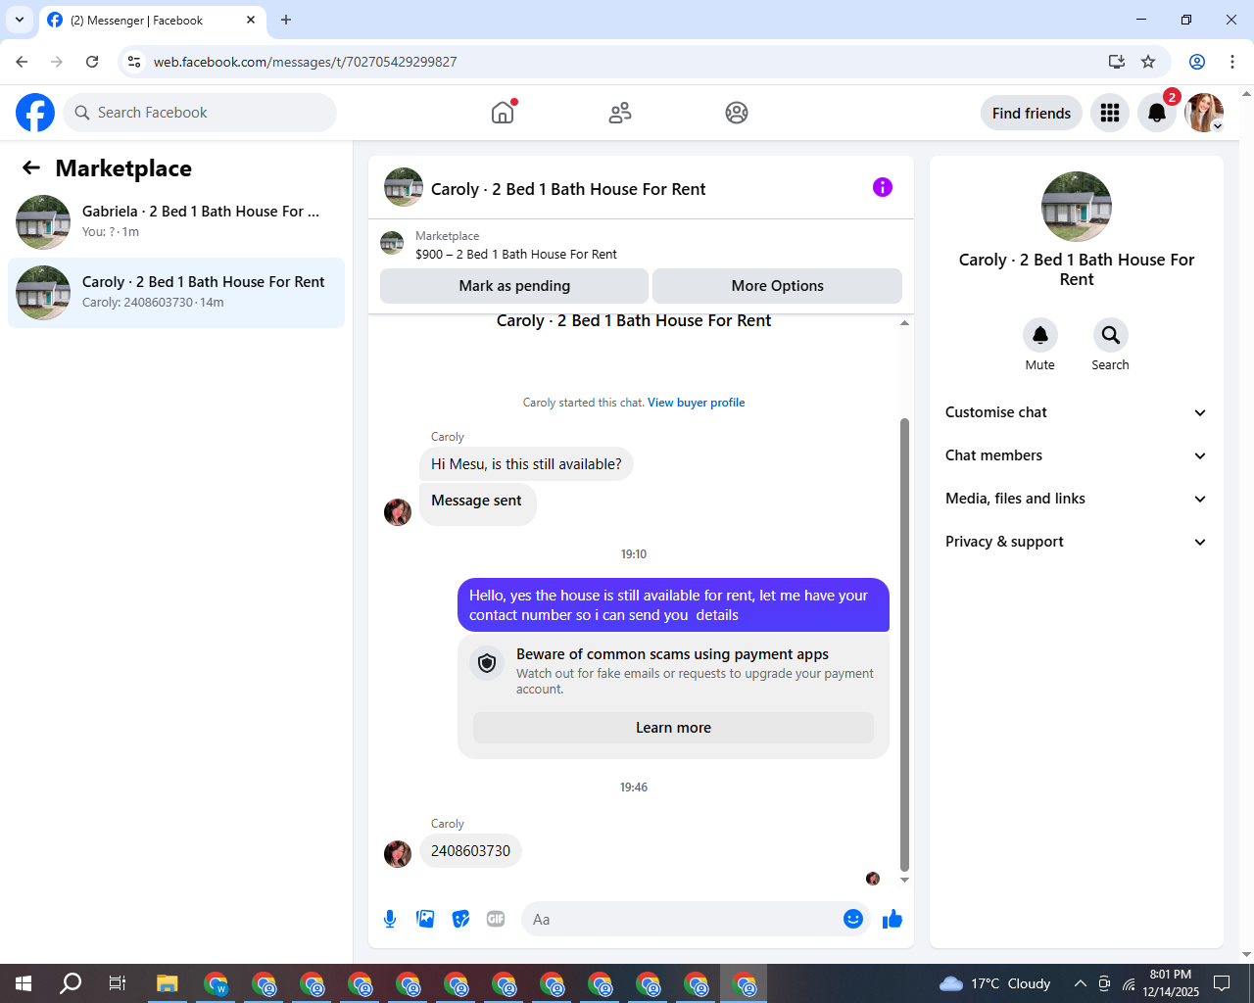The width and height of the screenshot is (1254, 1003).
Task: Expand Chat members section
Action: click(x=1076, y=455)
